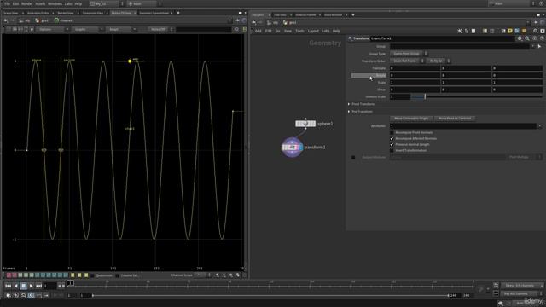Click the network tree layout icon
The image size is (546, 307).
click(x=467, y=31)
